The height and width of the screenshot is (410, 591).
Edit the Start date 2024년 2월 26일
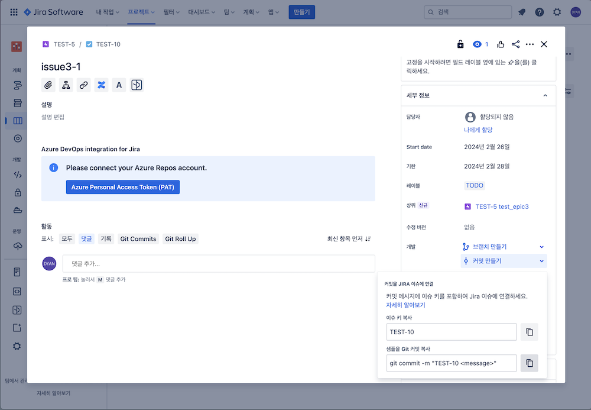click(486, 147)
